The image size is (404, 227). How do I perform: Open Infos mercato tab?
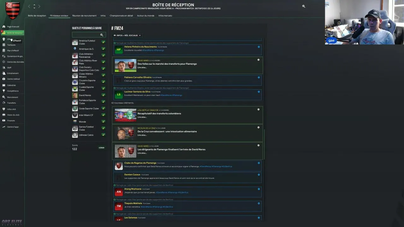[x=165, y=15]
